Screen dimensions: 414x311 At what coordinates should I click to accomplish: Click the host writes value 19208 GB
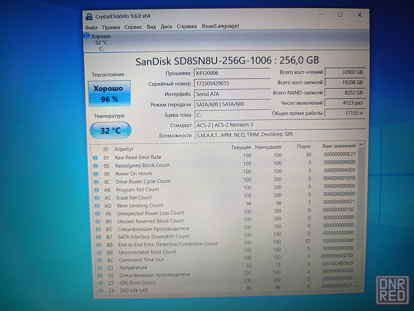coord(345,82)
